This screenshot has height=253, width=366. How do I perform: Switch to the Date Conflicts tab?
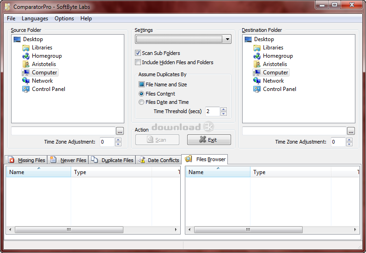coord(159,160)
